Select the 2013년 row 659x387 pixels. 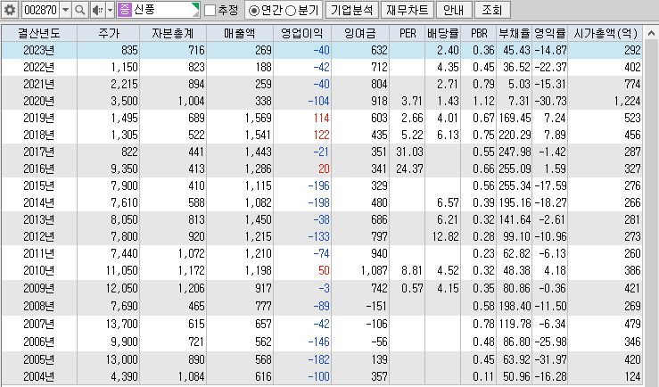pyautogui.click(x=322, y=219)
